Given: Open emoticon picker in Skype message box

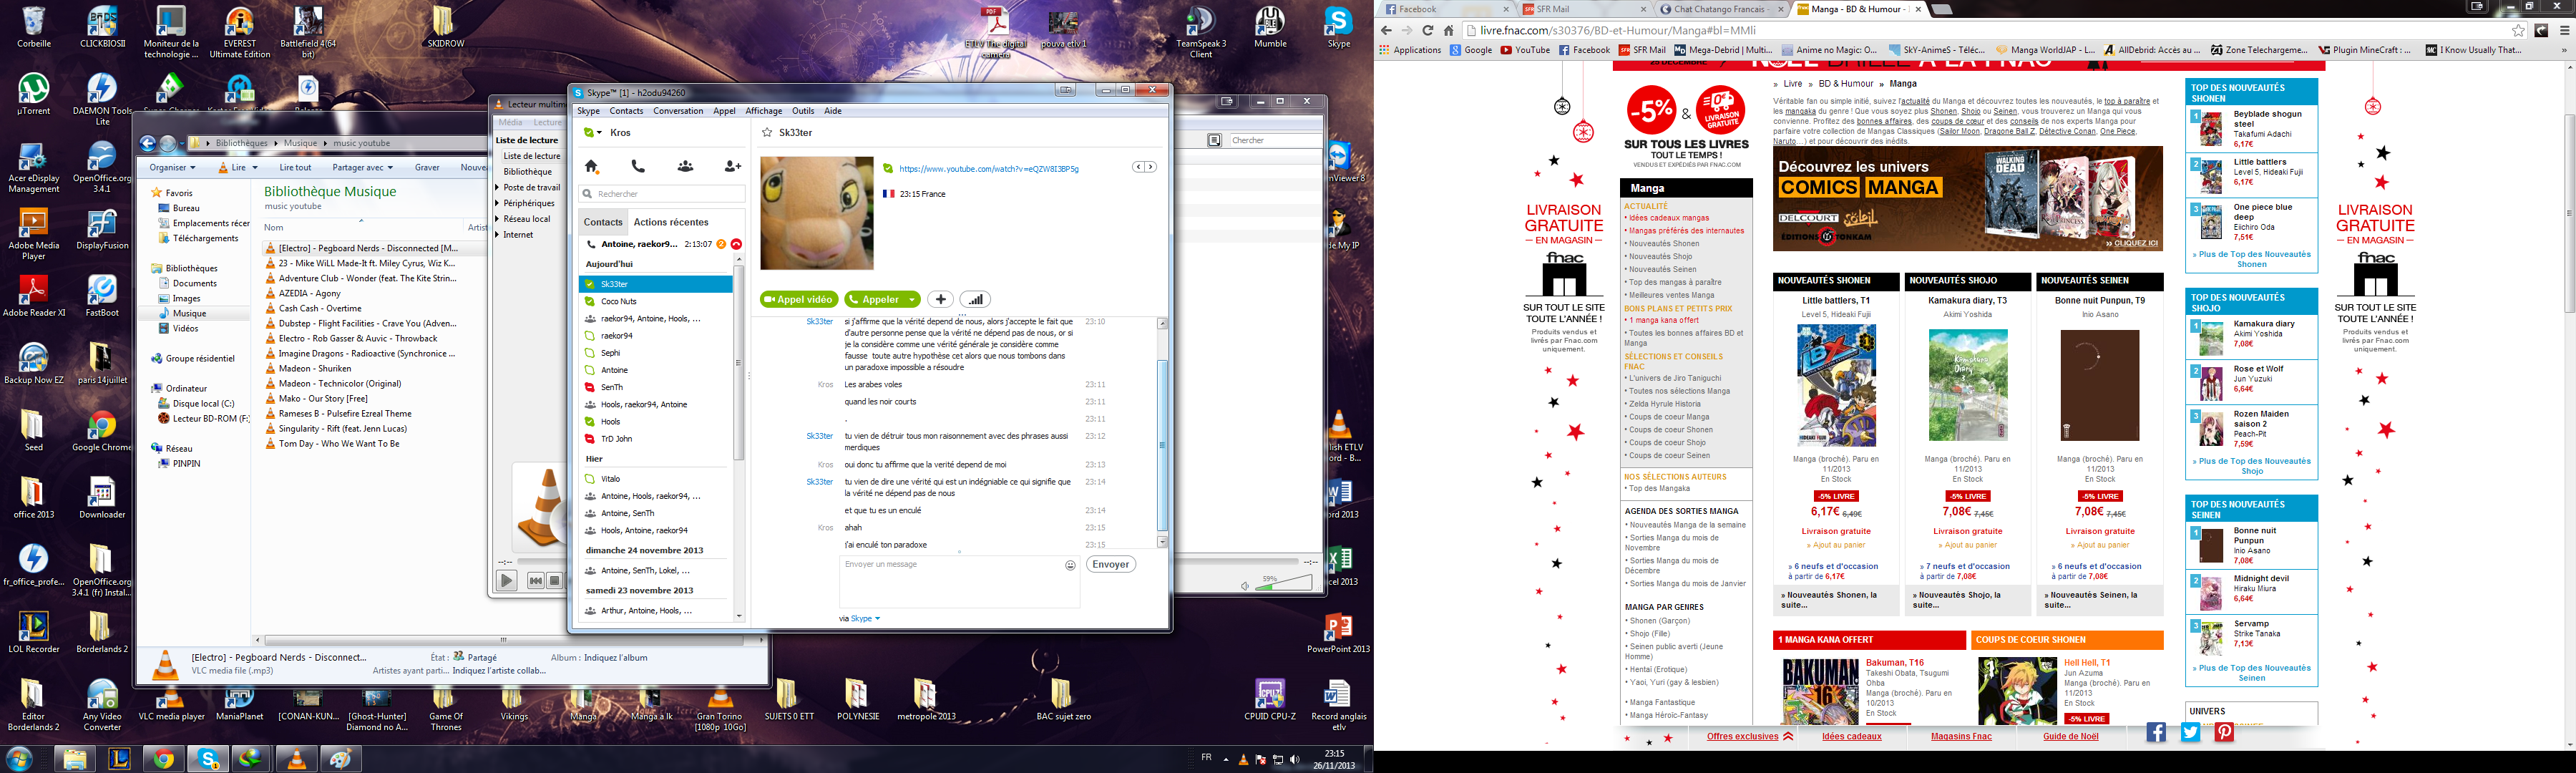Looking at the screenshot, I should tap(1070, 565).
